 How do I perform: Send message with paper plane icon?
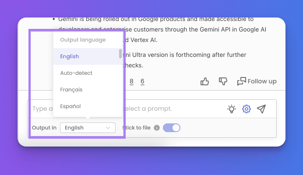click(261, 109)
